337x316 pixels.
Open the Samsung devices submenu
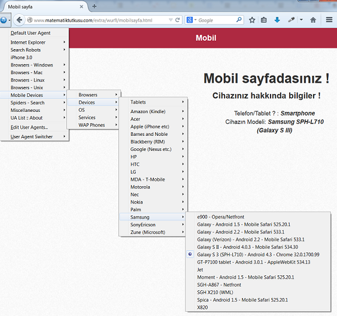153,217
